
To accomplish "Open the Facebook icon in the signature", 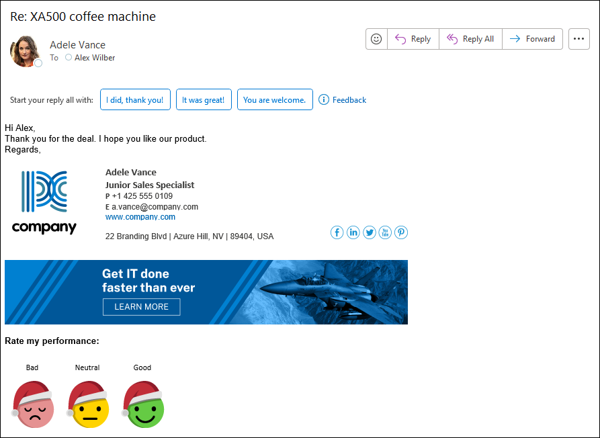I will [337, 232].
